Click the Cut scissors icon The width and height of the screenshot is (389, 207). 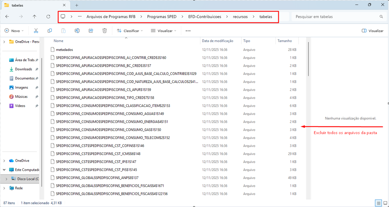36,31
